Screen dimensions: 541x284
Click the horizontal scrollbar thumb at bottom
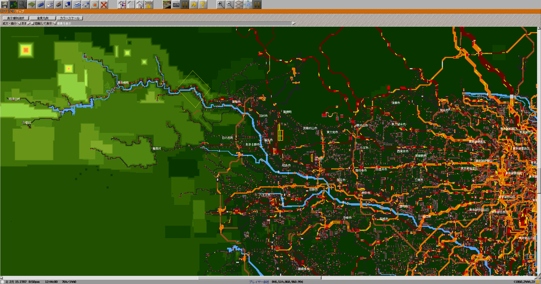[x=260, y=278]
